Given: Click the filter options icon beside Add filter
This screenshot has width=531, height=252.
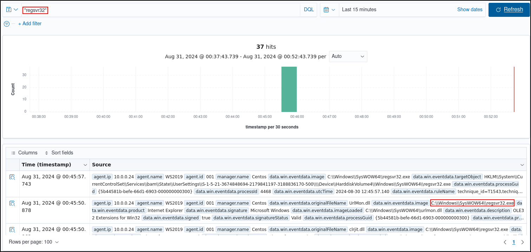Looking at the screenshot, I should pyautogui.click(x=6, y=24).
